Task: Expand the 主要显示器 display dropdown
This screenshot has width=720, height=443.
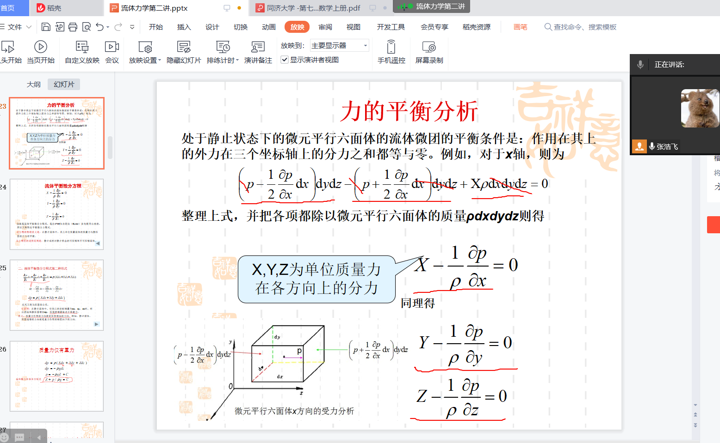Action: (x=365, y=45)
